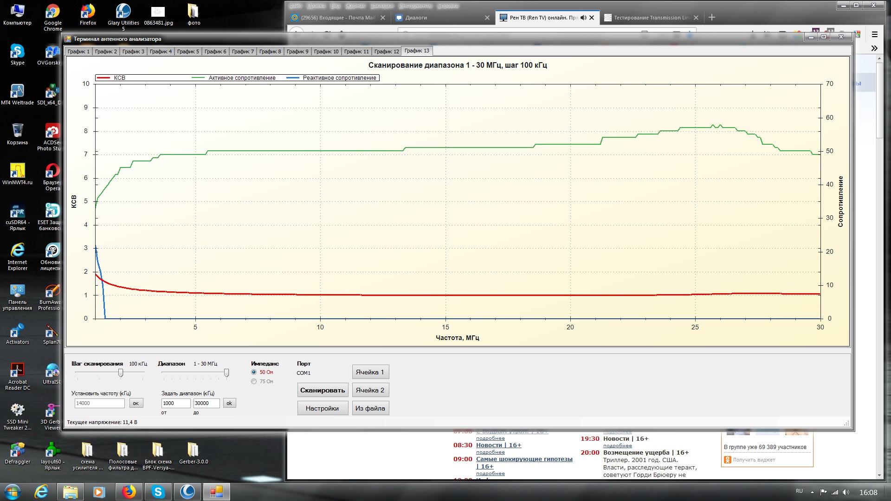Open browser hamburger menu

click(874, 34)
